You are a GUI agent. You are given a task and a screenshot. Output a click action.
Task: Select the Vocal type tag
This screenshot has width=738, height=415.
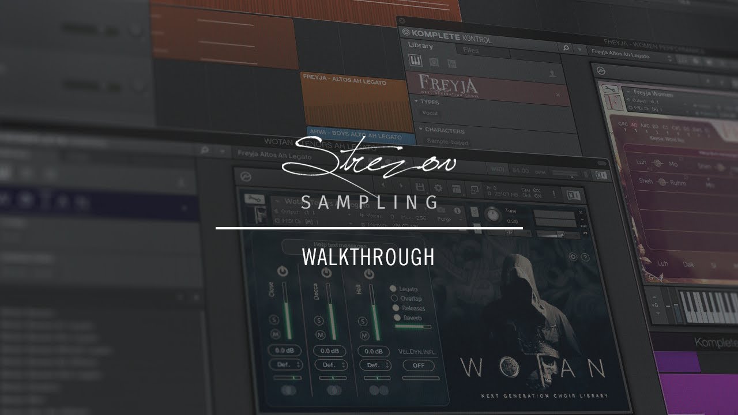430,113
